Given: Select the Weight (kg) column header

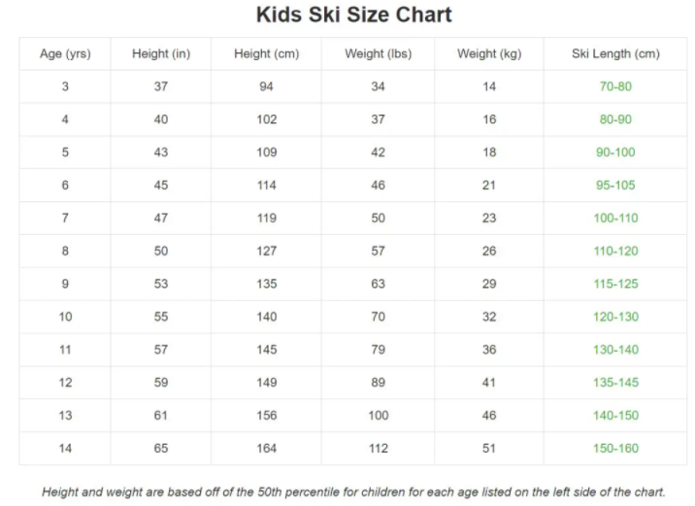Looking at the screenshot, I should pyautogui.click(x=489, y=53).
